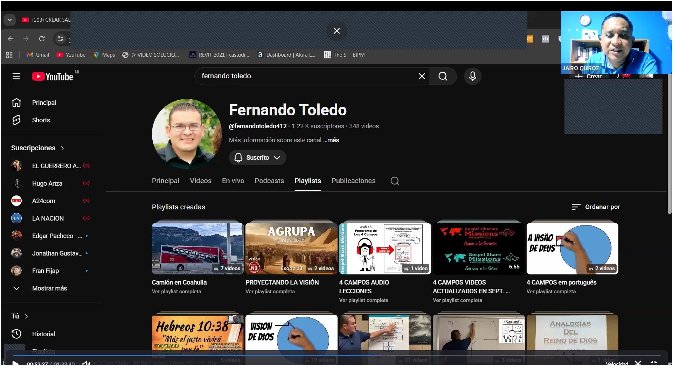The width and height of the screenshot is (673, 366).
Task: Open the browser tab search chevron
Action: tap(10, 20)
